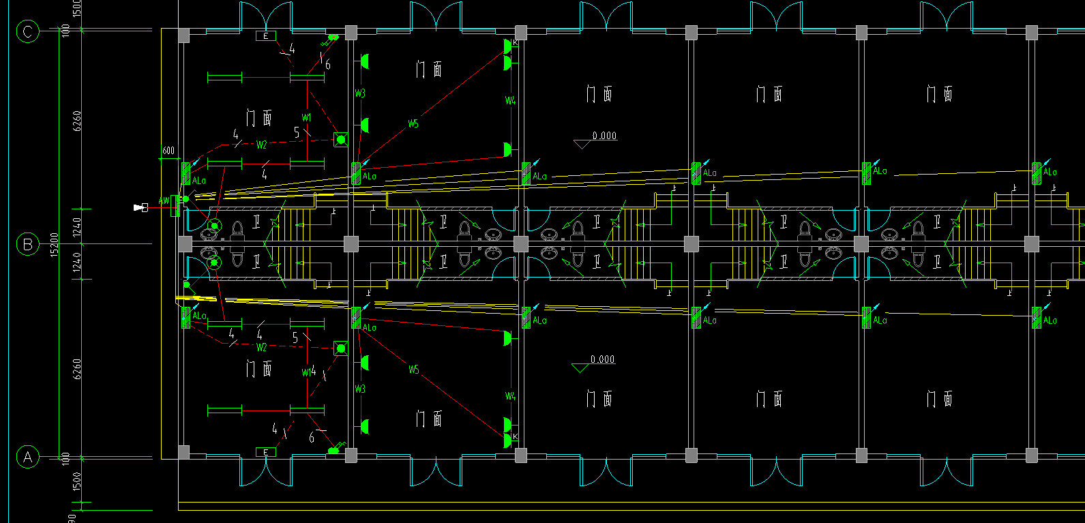The image size is (1085, 523).
Task: Click the upper K label text
Action: (515, 43)
